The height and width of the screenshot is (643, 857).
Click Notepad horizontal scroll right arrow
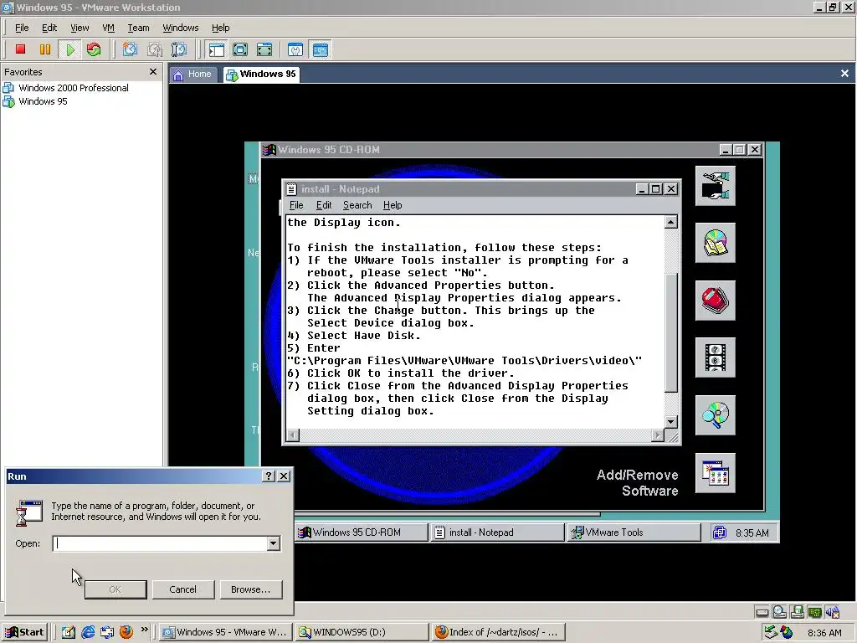click(658, 435)
